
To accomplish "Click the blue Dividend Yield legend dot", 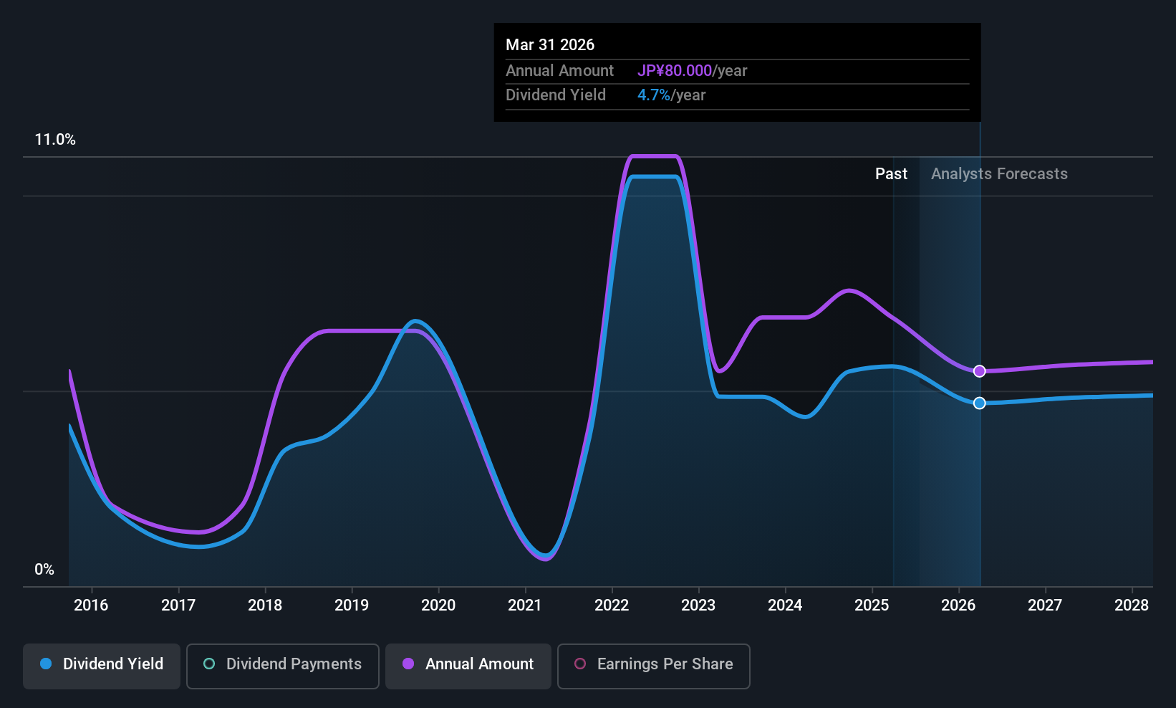I will 46,664.
